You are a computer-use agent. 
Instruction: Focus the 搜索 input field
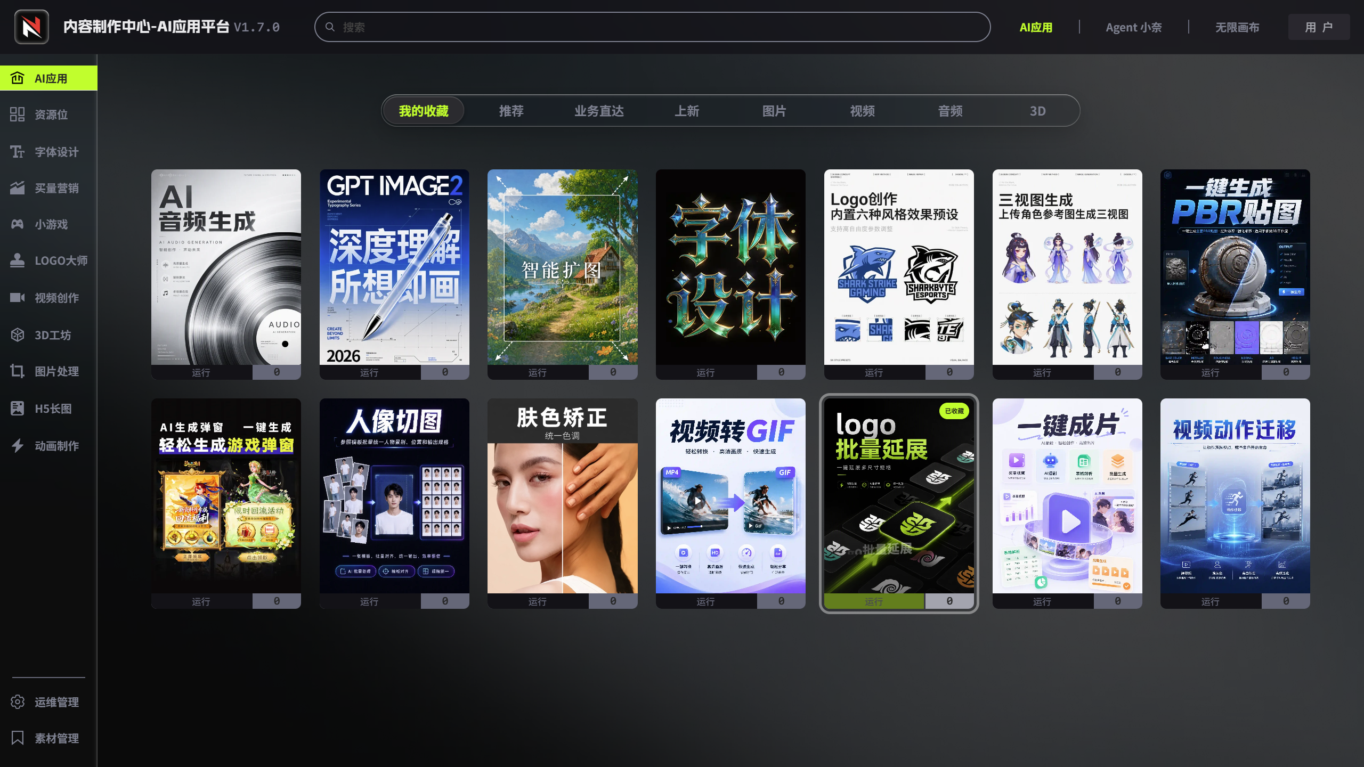[652, 27]
